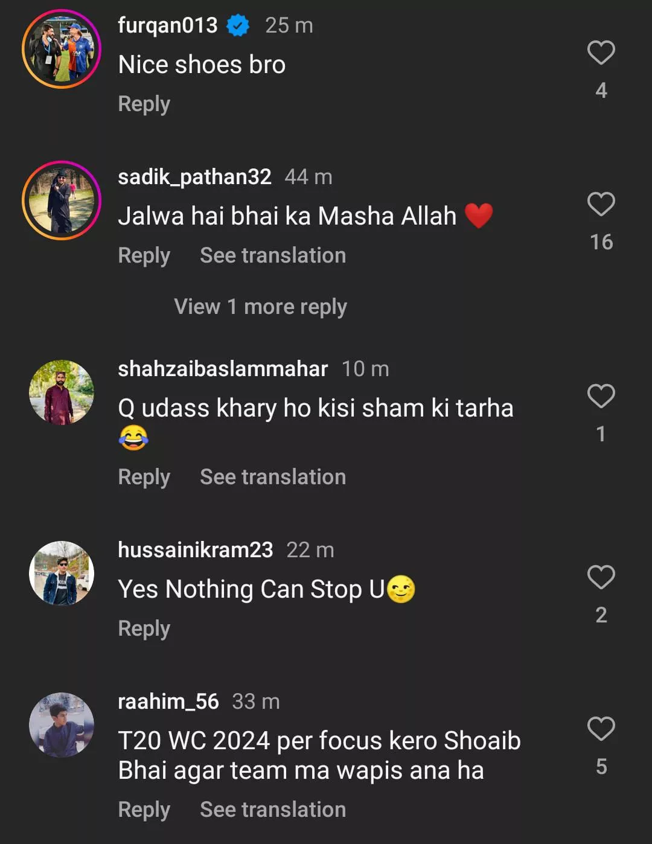Image resolution: width=652 pixels, height=844 pixels.
Task: Tap heart on shahzaibaslammahar's comment
Action: [601, 397]
